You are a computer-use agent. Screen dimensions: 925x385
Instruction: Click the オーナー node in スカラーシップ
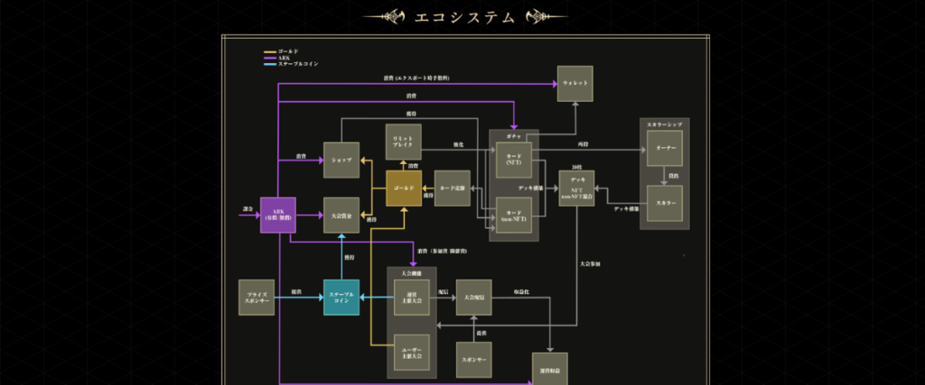tap(665, 146)
